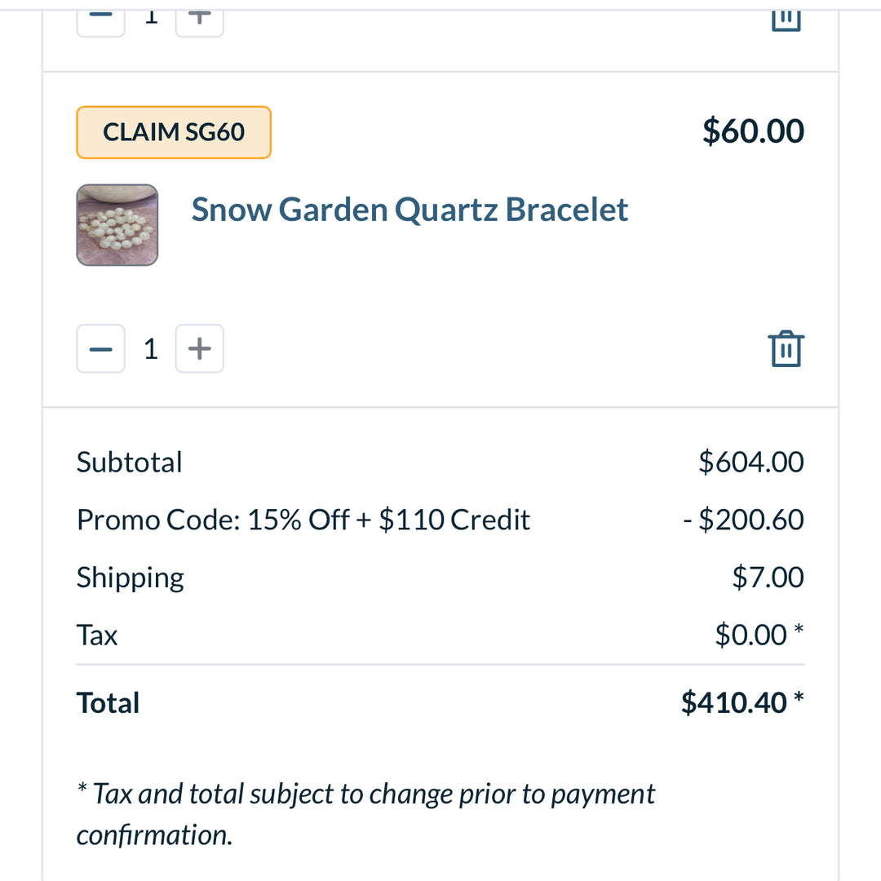The height and width of the screenshot is (881, 881).
Task: Click the bold Total label
Action: pyautogui.click(x=108, y=702)
